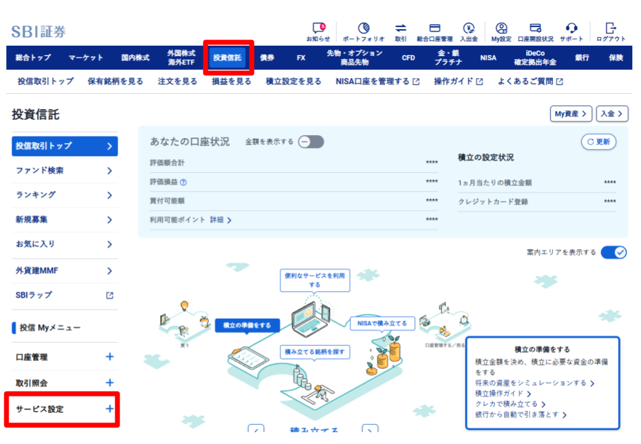
Task: Open よくあるご質問 FAQ link
Action: (530, 81)
